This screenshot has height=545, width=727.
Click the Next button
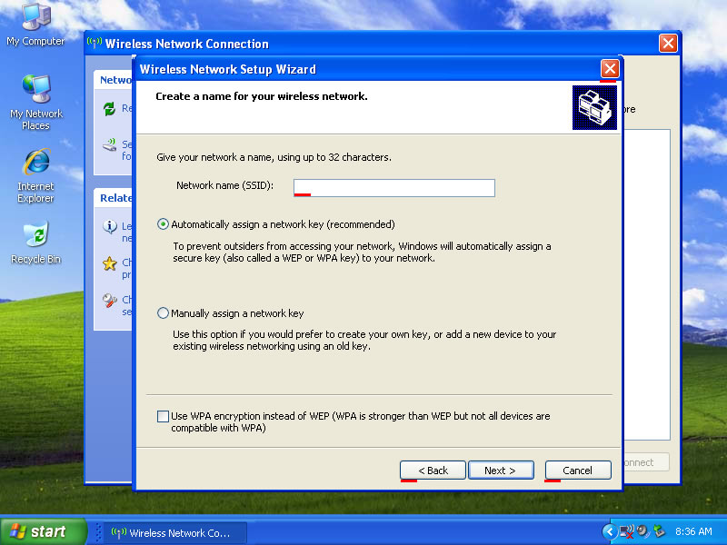[501, 471]
